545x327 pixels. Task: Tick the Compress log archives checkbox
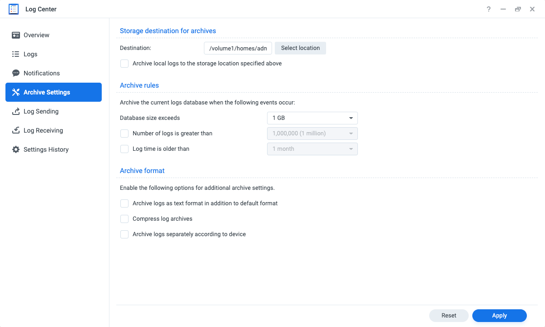[124, 219]
